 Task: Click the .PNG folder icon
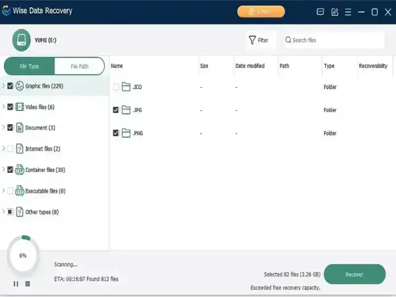point(126,133)
